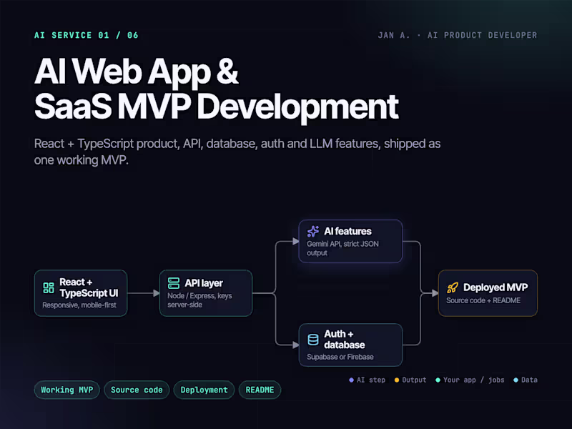Click the green Your app / jobs legend dot
The height and width of the screenshot is (429, 572).
point(438,380)
